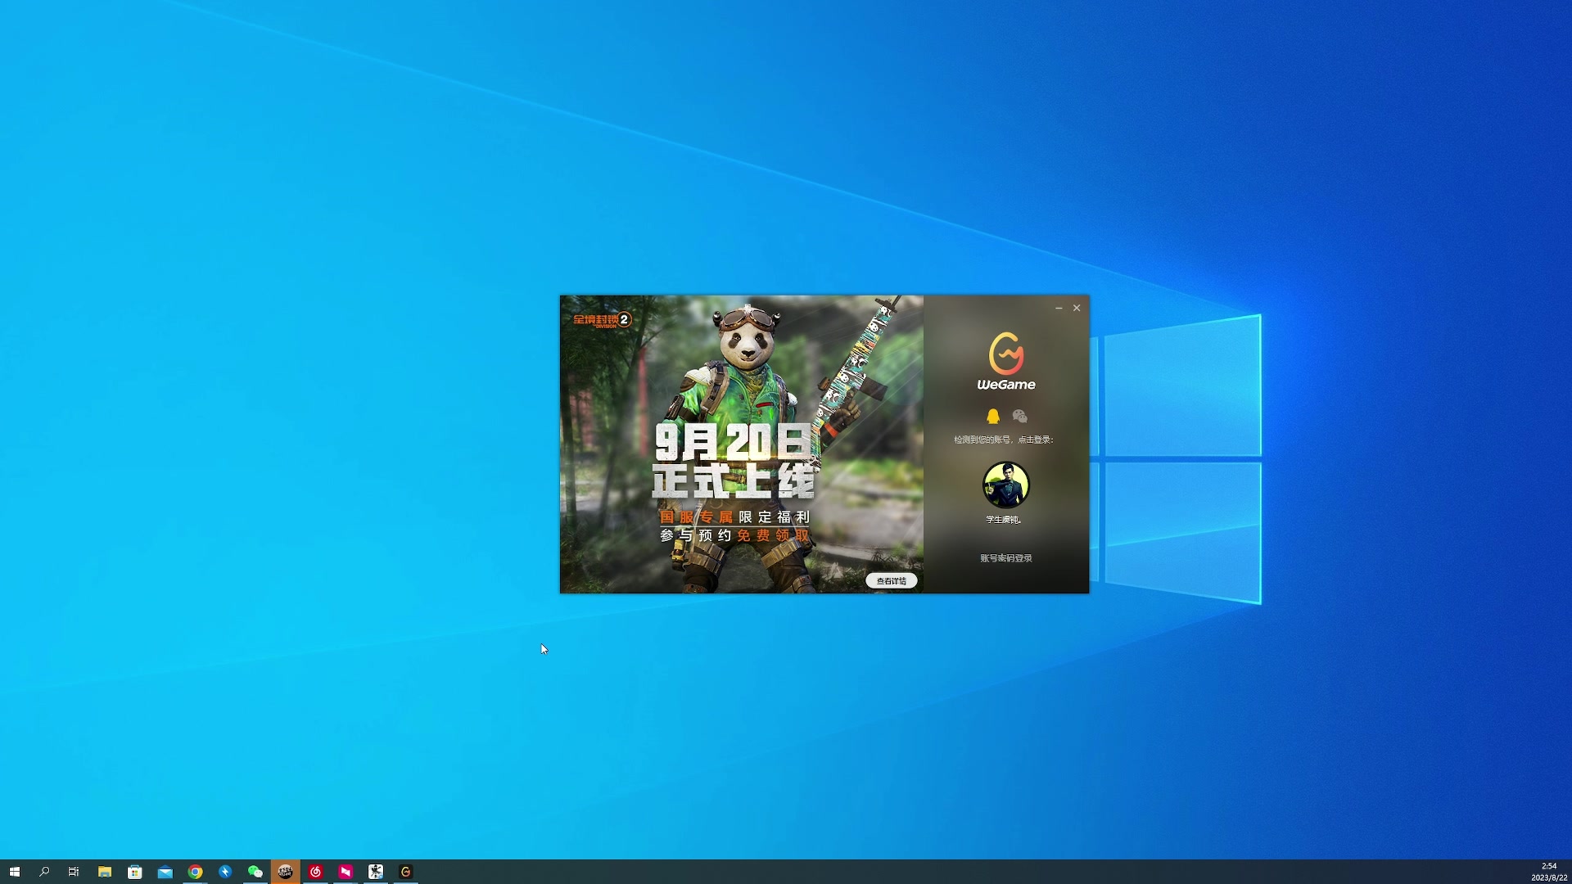Open File Explorer from taskbar
Viewport: 1572px width, 884px height.
click(x=105, y=872)
